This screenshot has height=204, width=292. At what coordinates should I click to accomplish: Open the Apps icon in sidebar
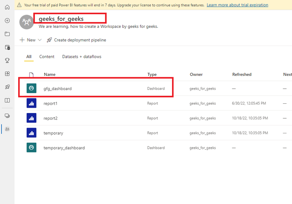coord(7,74)
